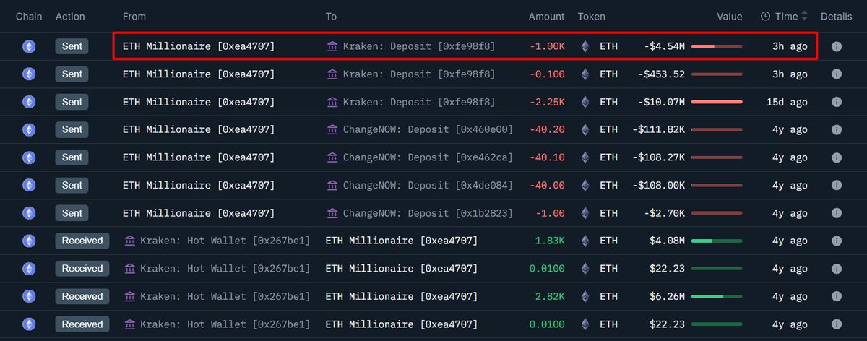Click ETH token logo in the -$10.07M row

[x=585, y=102]
